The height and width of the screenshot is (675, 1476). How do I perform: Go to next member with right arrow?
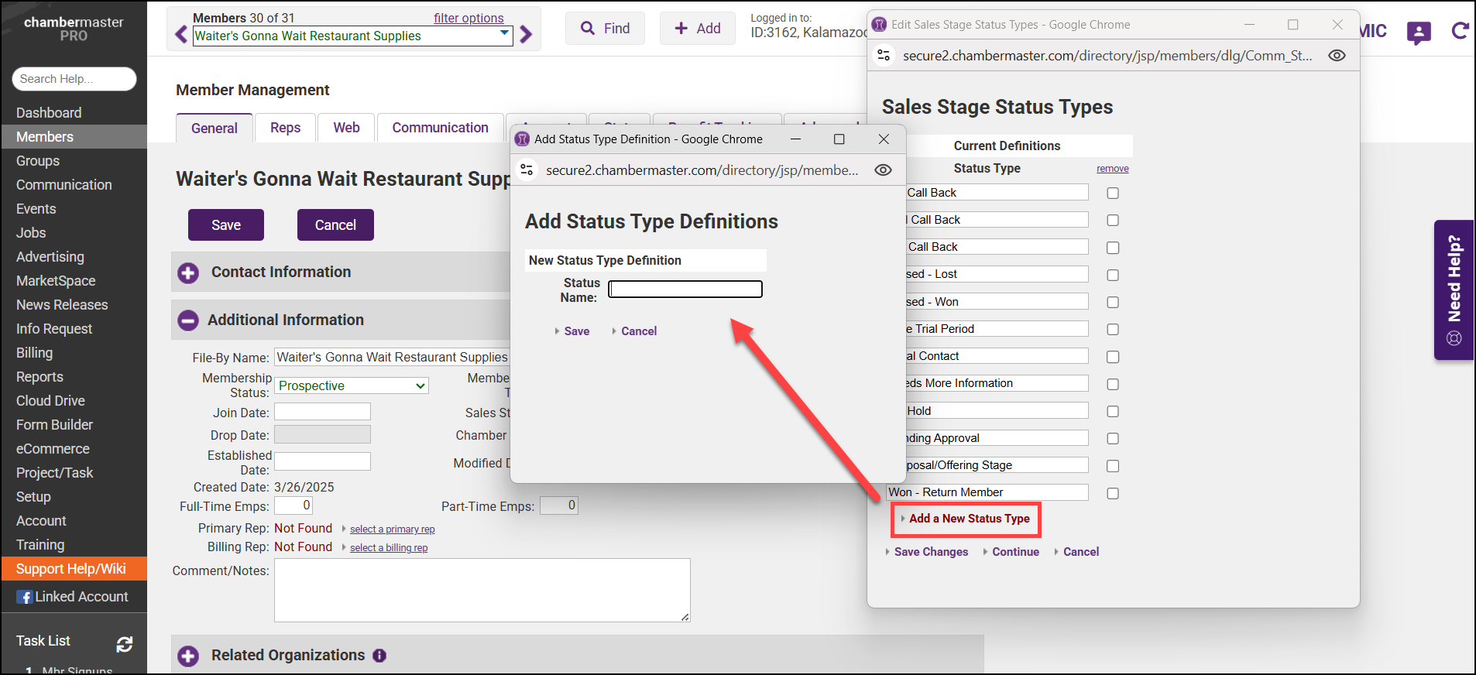point(526,35)
